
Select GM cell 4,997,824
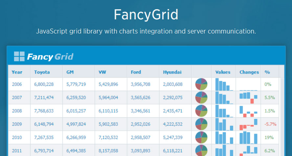[x=79, y=124]
